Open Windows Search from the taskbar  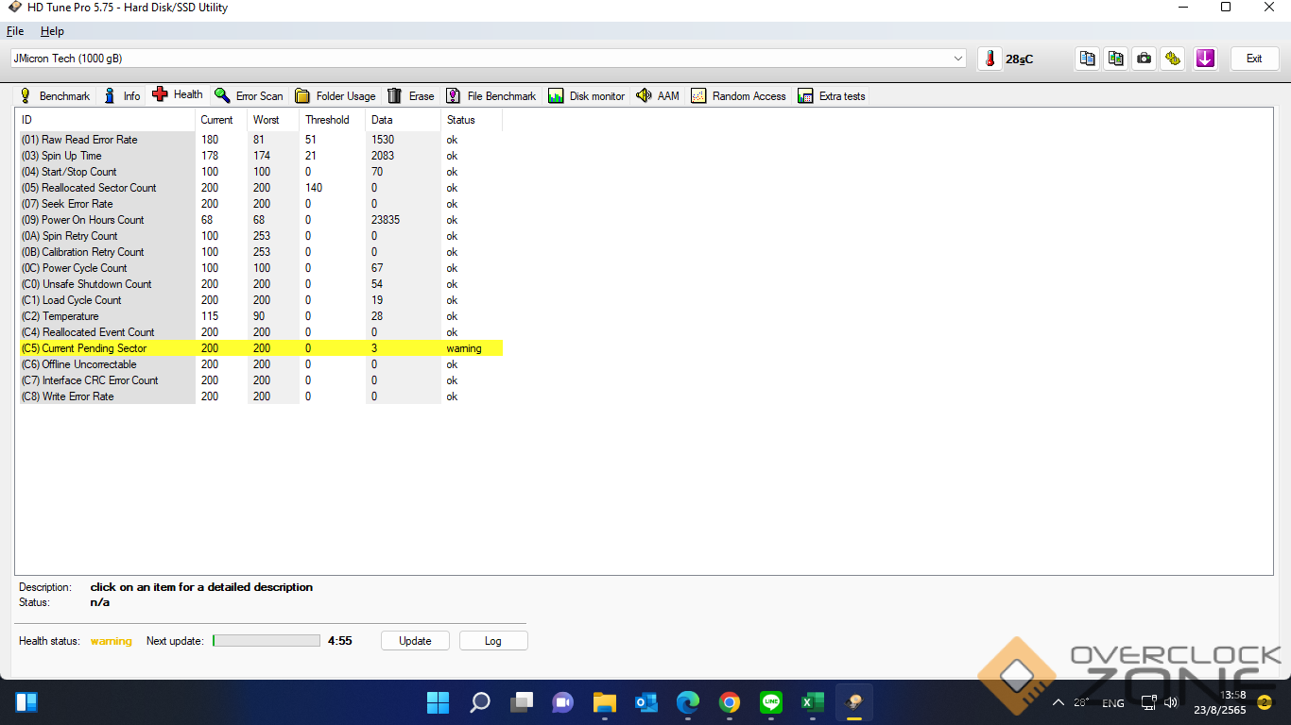pyautogui.click(x=480, y=702)
